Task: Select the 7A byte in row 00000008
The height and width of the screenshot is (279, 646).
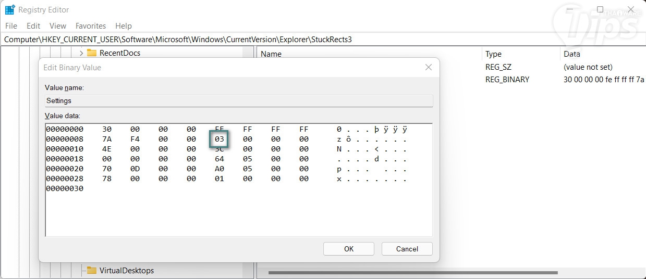Action: click(107, 139)
